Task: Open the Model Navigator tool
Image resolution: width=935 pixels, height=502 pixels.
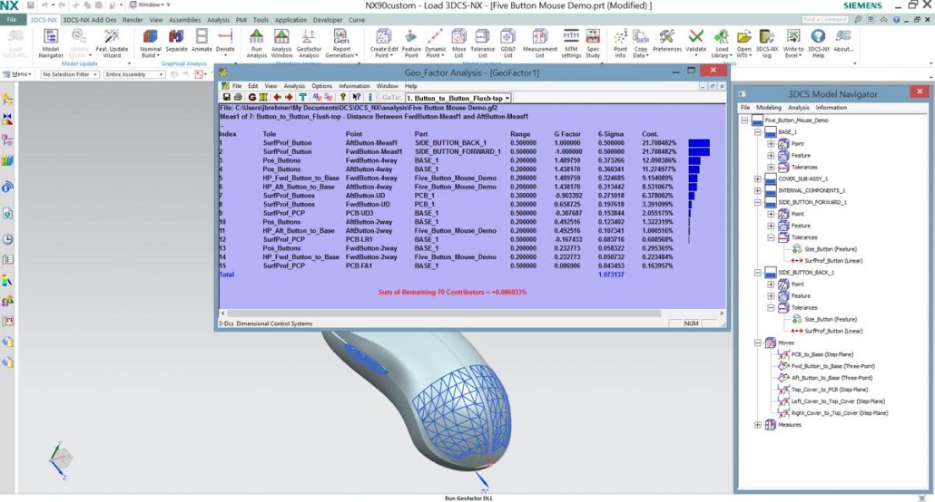Action: (51, 41)
